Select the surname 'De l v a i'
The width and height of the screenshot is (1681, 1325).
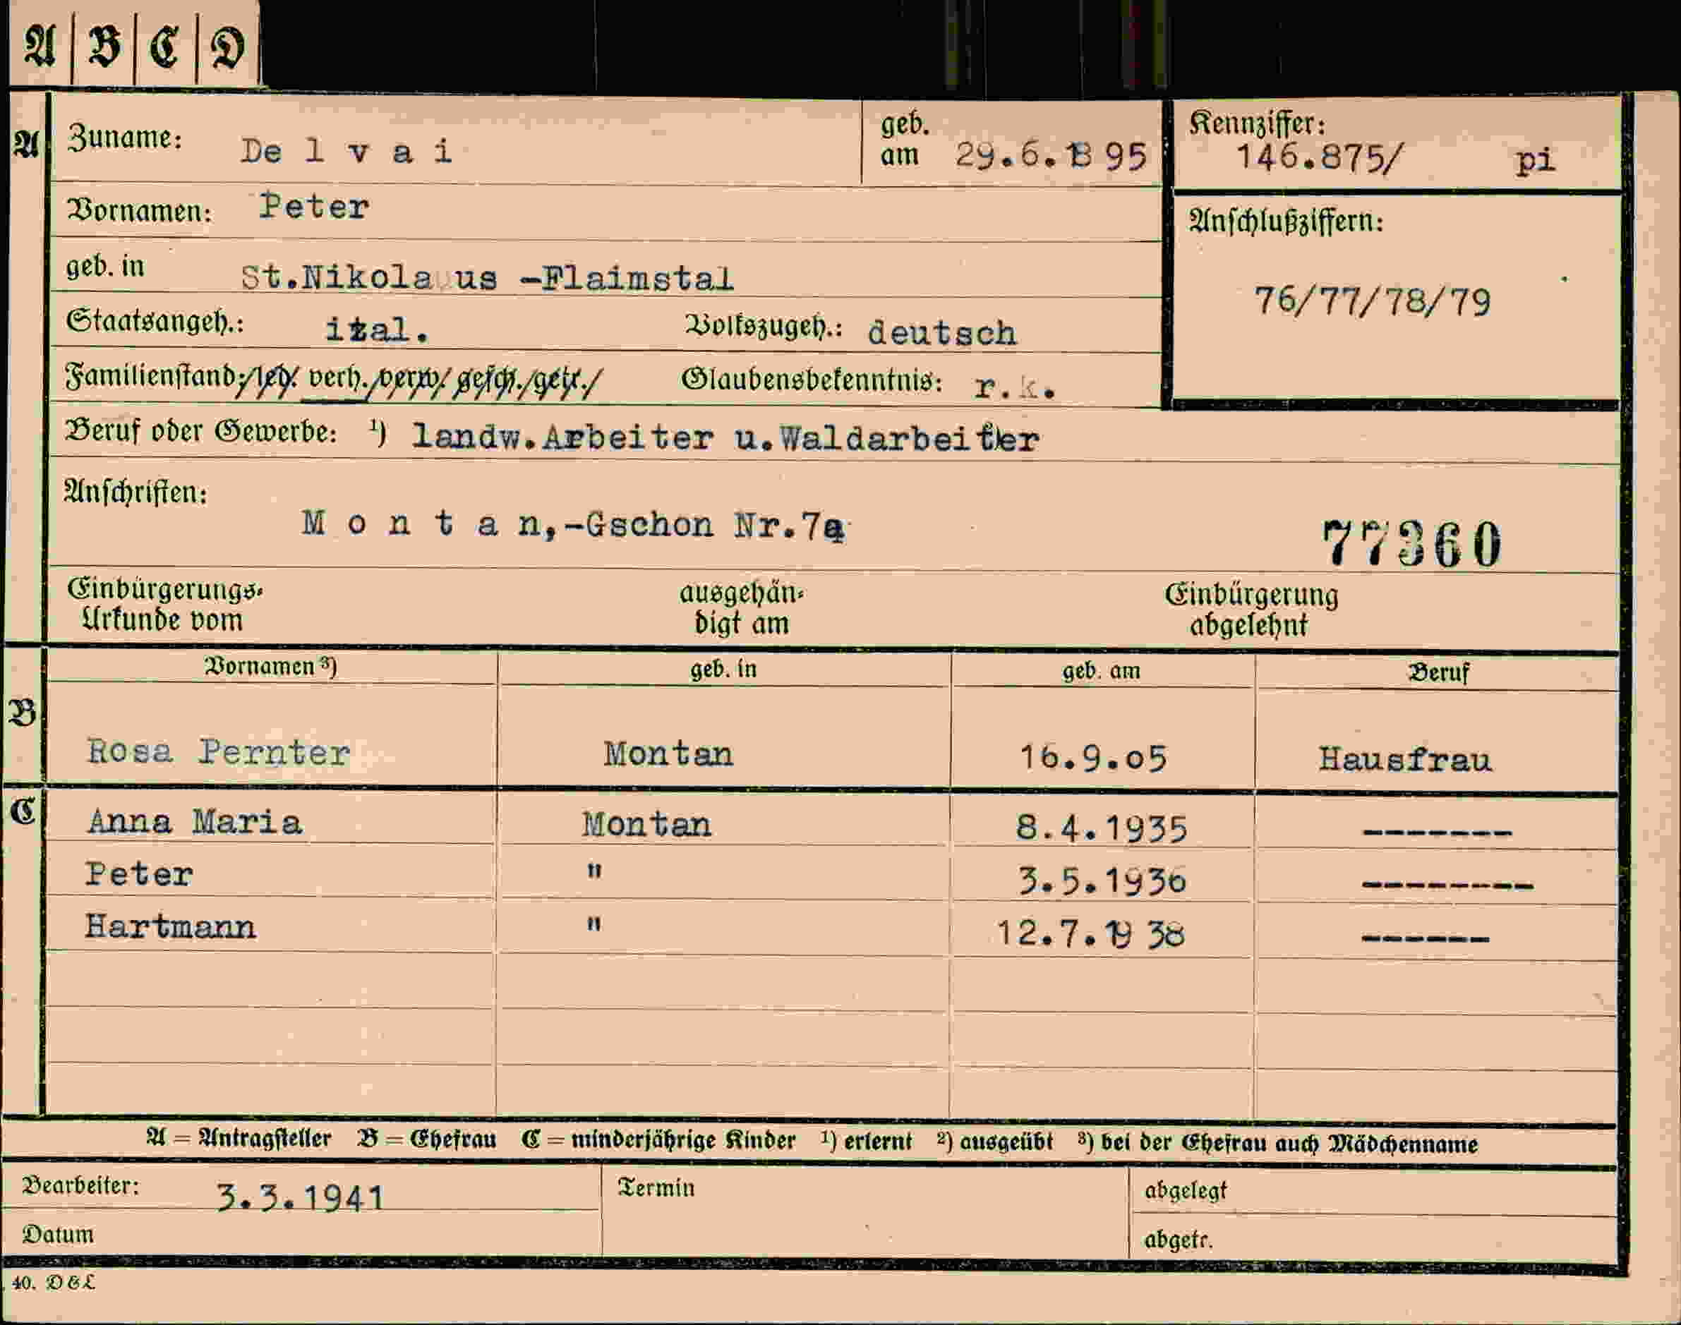346,151
